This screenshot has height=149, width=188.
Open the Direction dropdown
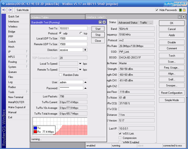85,50
